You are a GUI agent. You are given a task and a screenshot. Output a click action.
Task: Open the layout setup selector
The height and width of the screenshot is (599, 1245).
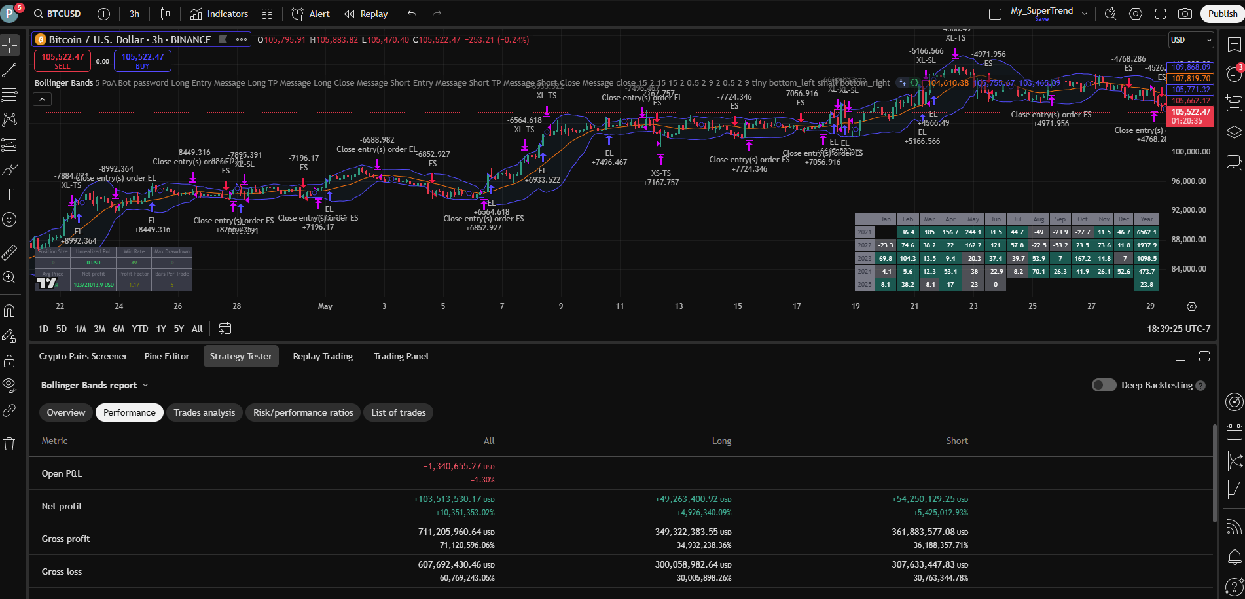[995, 14]
